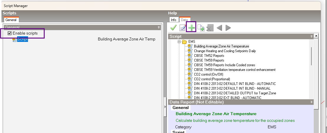Click the forward arrow icon
The width and height of the screenshot is (327, 133).
coord(228,28)
